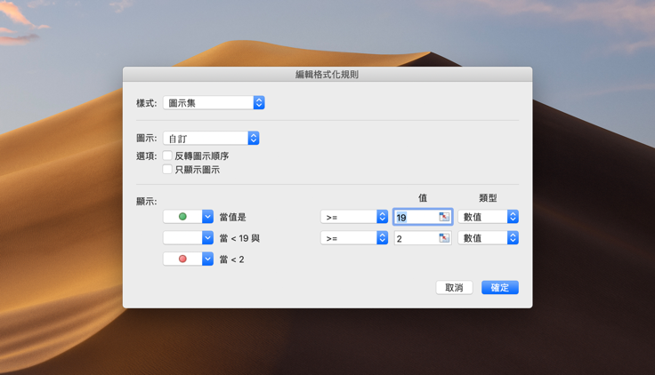The height and width of the screenshot is (375, 655).
Task: Click the 類型 column header
Action: click(488, 198)
